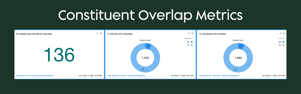Expand the % Donors who Volunteer chart
The width and height of the screenshot is (301, 94).
192,33
